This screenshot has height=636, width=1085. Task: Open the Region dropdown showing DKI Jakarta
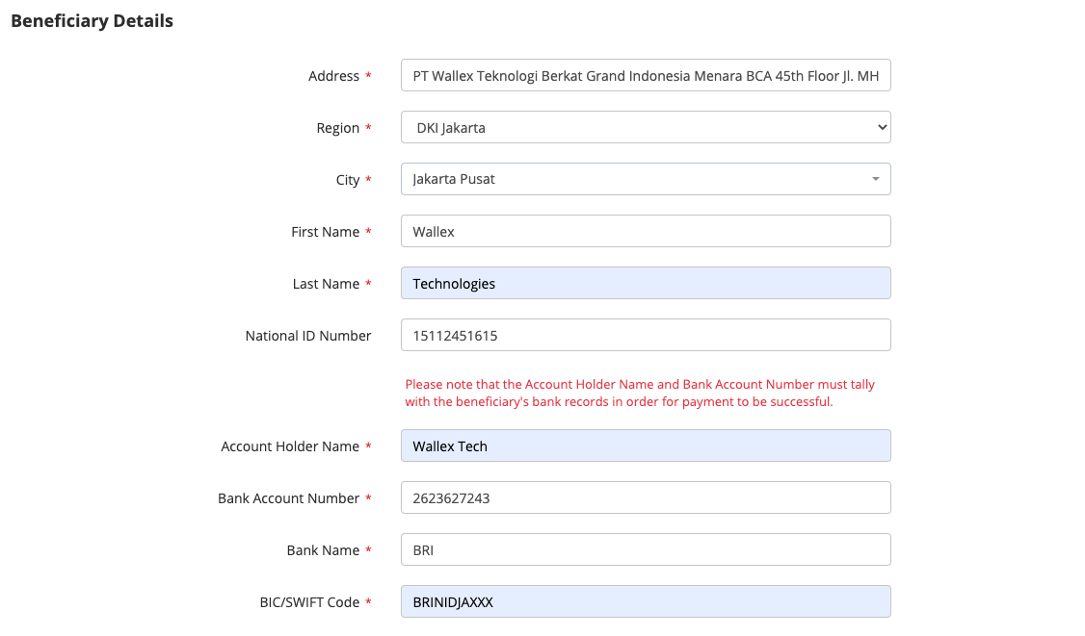646,127
